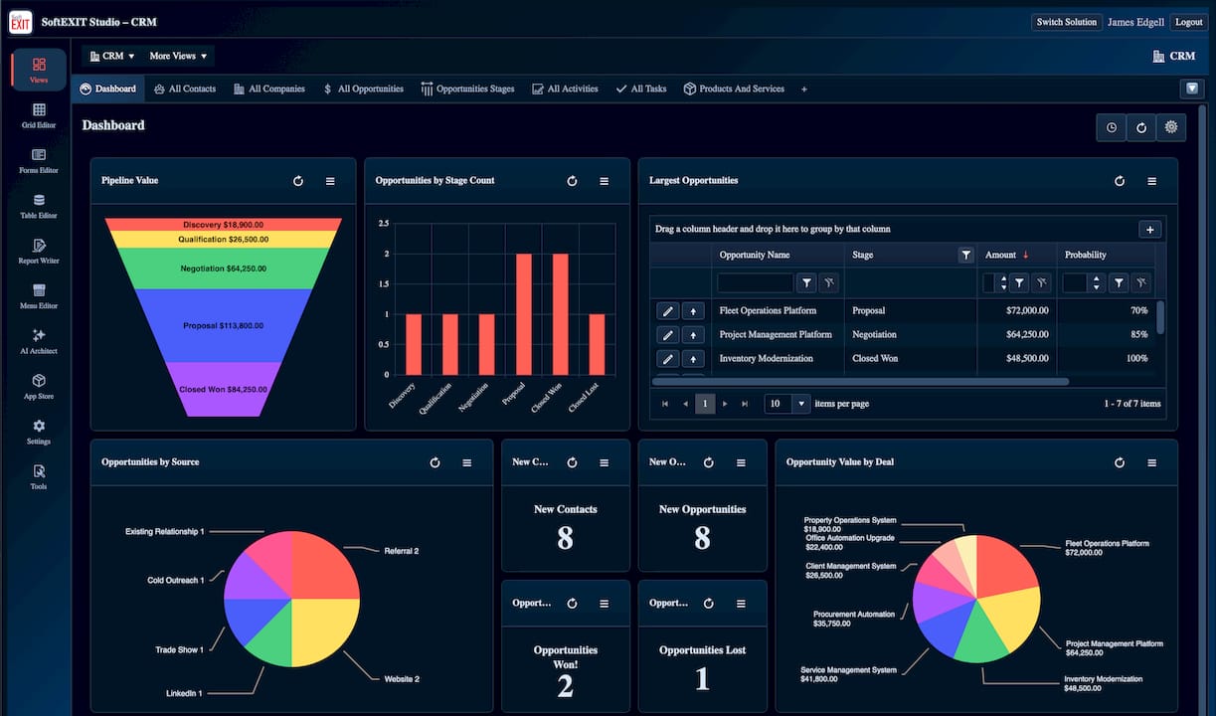Refresh Opportunities by Stage Count chart

(x=572, y=181)
